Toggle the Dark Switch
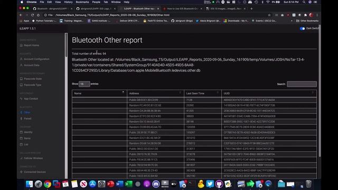Image resolution: width=338 pixels, height=190 pixels. (302, 28)
